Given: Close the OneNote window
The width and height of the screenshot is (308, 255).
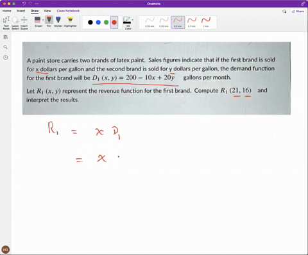Looking at the screenshot, I should click(4, 4).
